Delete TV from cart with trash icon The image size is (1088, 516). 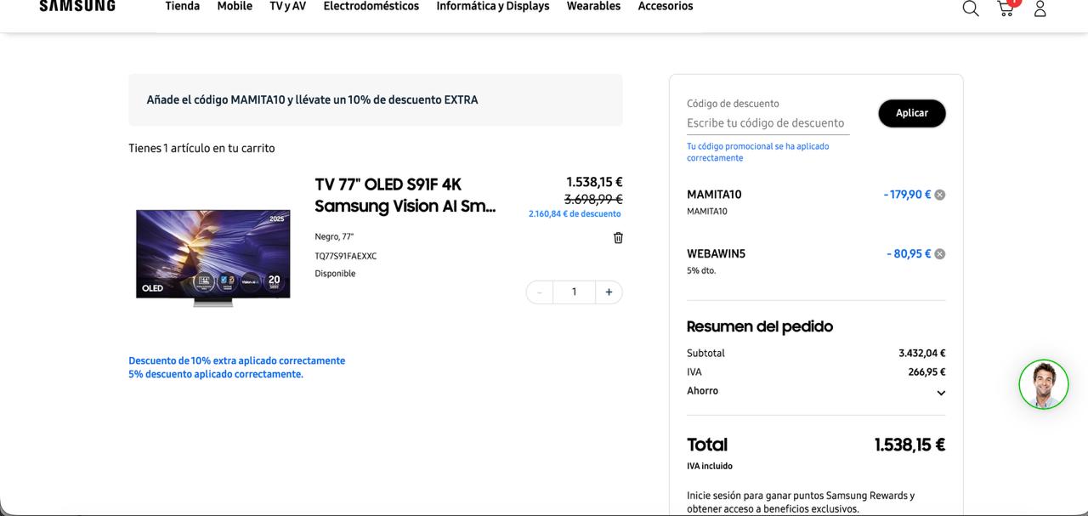[618, 238]
